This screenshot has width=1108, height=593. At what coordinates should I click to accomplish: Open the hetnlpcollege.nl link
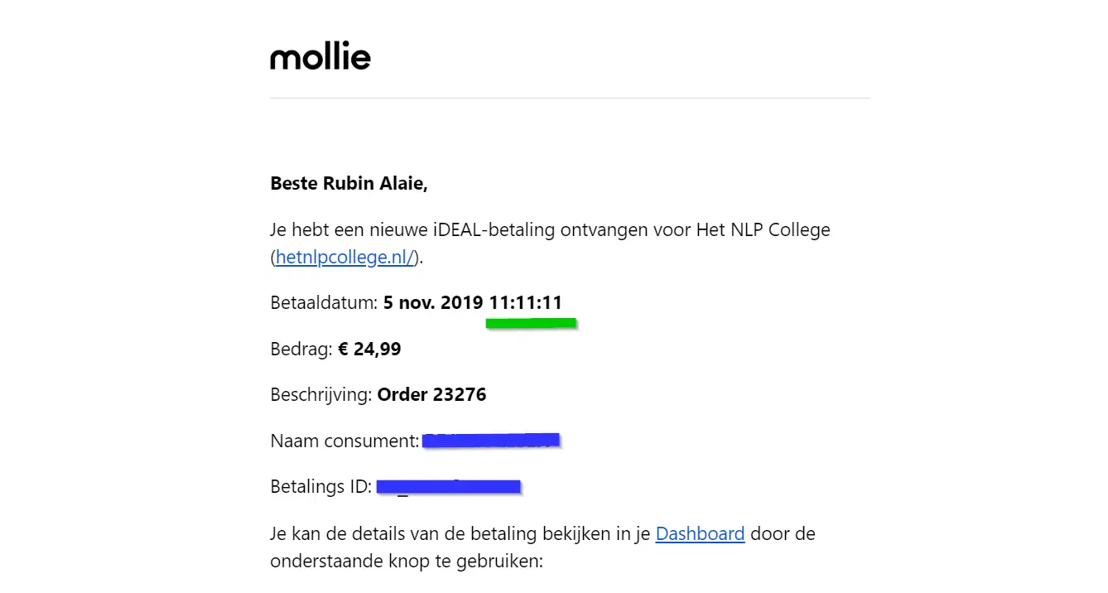(x=344, y=258)
